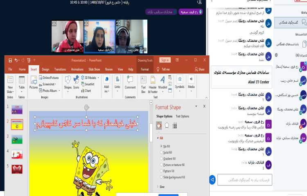Open the Links button
This screenshot has height=196, width=307.
tap(117, 84)
